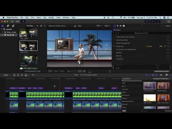Click the Share export icon
This screenshot has height=129, width=172.
tap(168, 21)
